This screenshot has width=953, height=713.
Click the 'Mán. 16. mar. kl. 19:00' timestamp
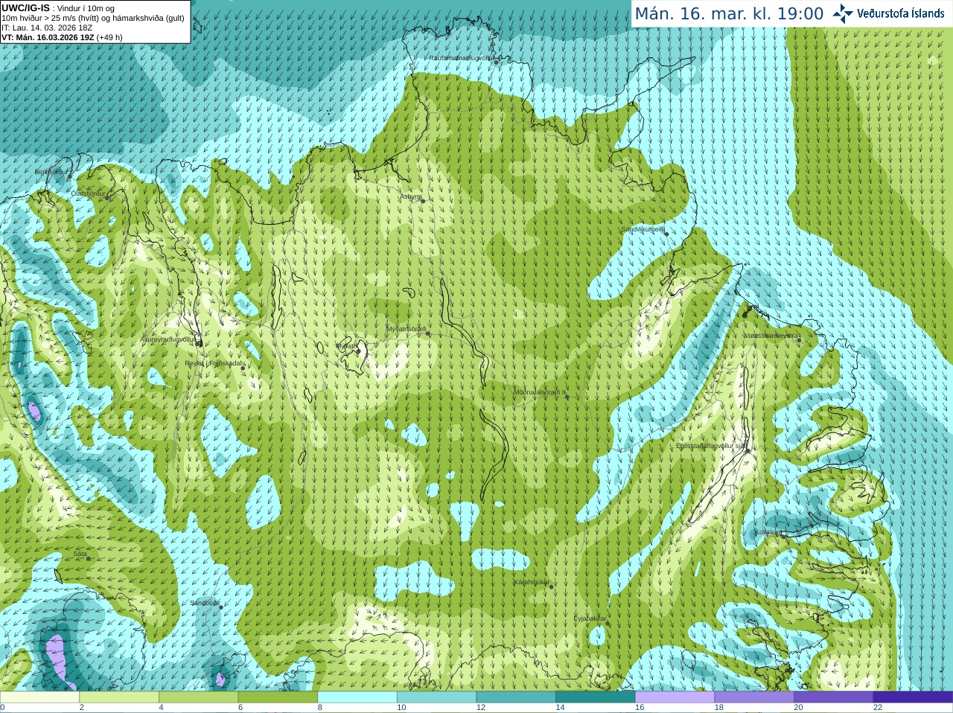729,14
